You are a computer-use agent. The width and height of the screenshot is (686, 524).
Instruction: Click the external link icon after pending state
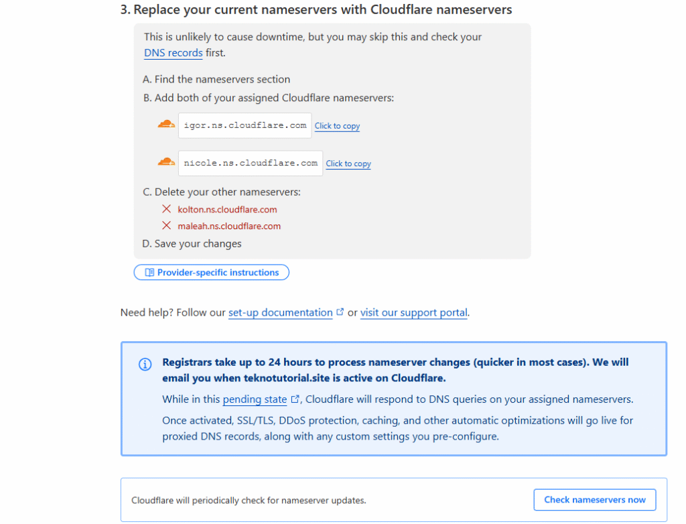pos(295,399)
